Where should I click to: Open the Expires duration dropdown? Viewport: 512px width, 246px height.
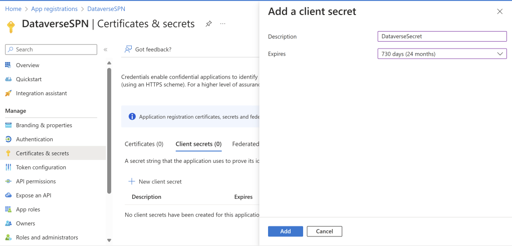(442, 54)
